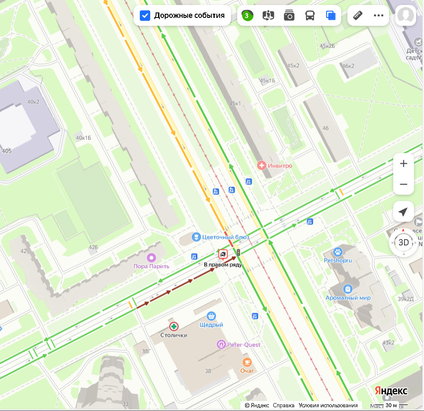Click the road accident marker on map
This screenshot has height=411, width=424.
pyautogui.click(x=223, y=254)
